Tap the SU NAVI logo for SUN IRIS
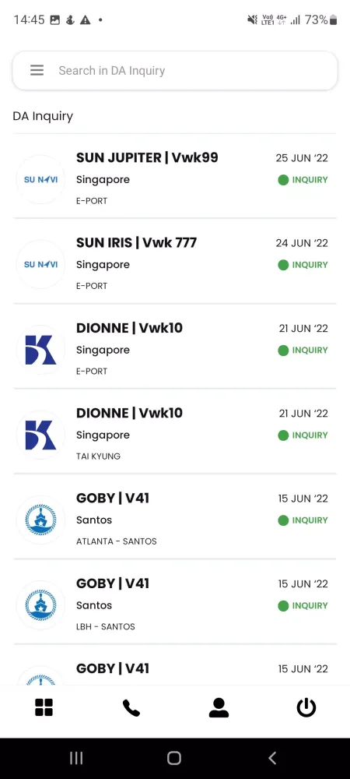This screenshot has height=779, width=350. click(40, 264)
